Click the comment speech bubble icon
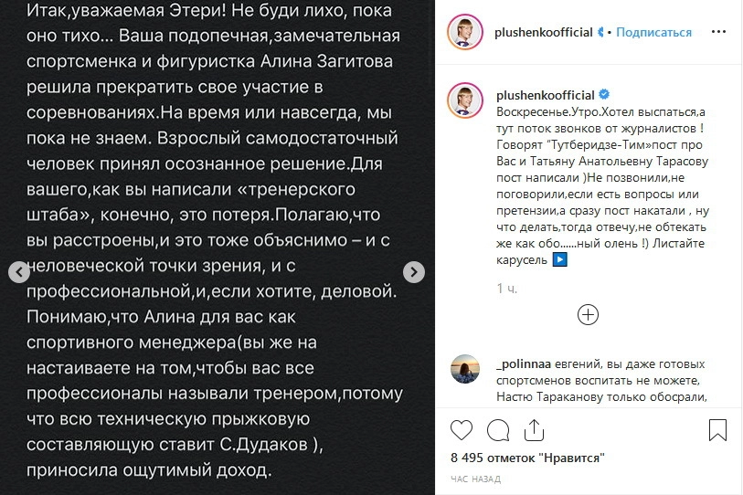Viewport: 743px width, 495px height. (498, 430)
